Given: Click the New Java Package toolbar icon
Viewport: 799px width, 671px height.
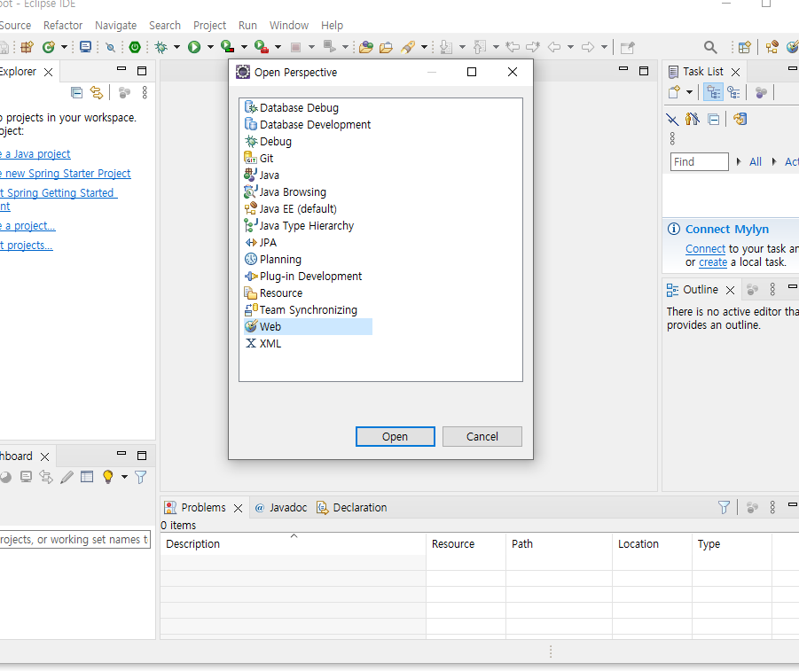Looking at the screenshot, I should pyautogui.click(x=27, y=47).
